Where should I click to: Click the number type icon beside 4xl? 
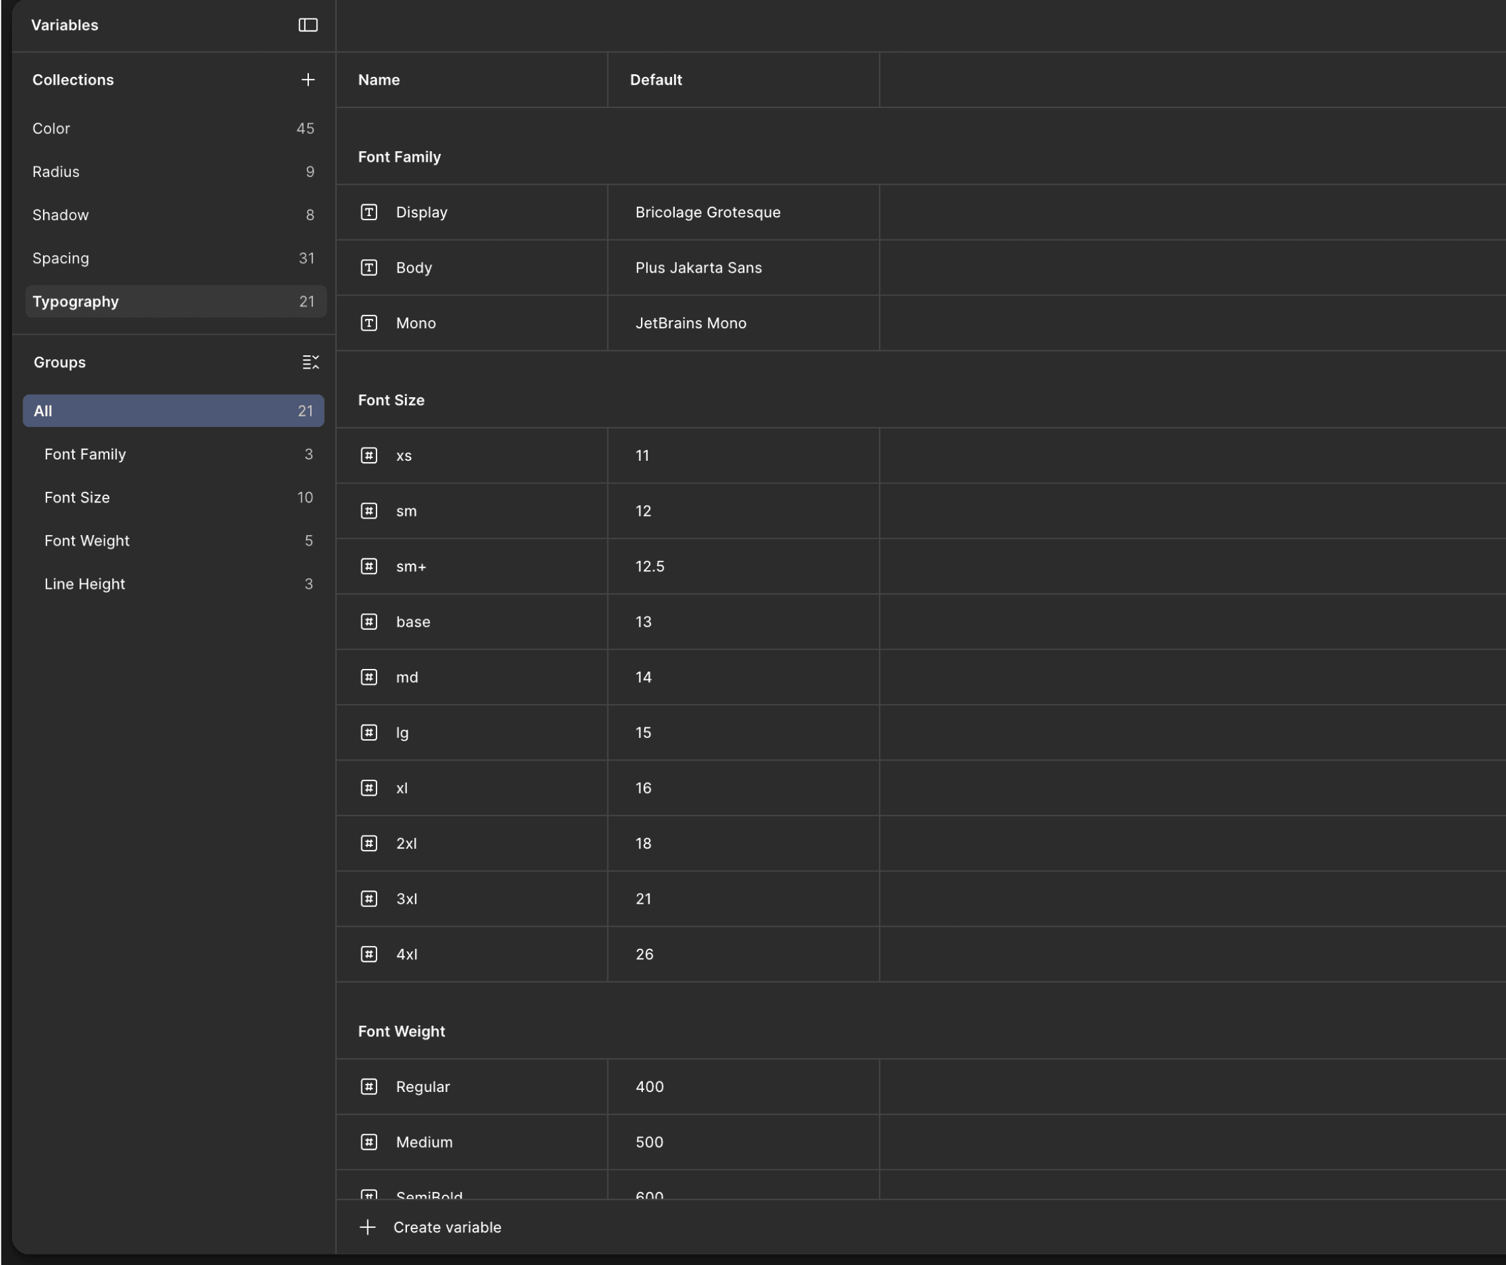pos(369,954)
